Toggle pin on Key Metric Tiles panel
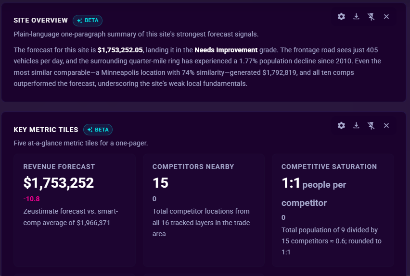 [x=371, y=126]
